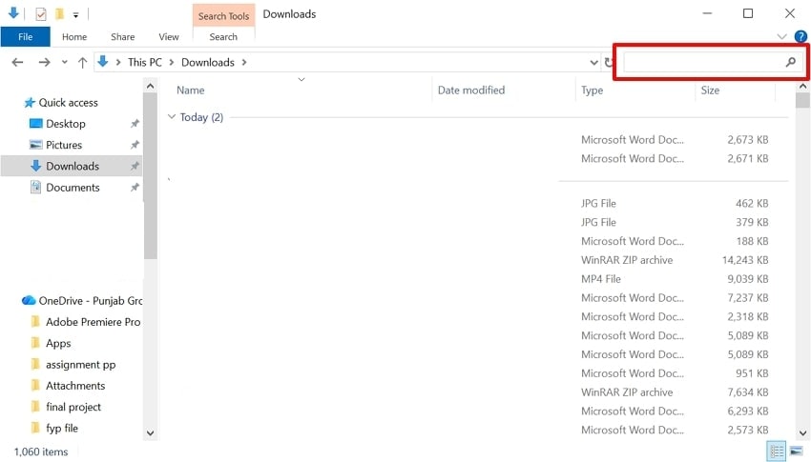Select Quick access in navigation pane
This screenshot has height=462, width=811.
[x=69, y=103]
